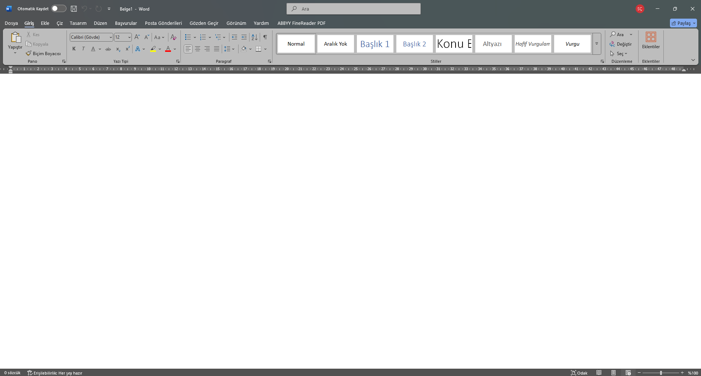The width and height of the screenshot is (701, 376).
Task: Toggle bold (K) formatting
Action: tap(74, 49)
